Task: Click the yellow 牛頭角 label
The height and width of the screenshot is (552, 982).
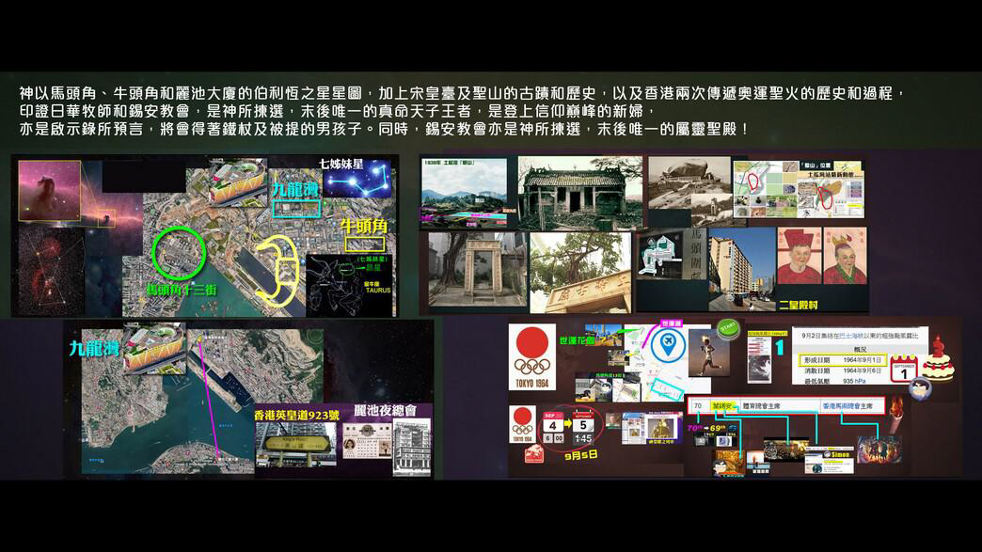Action: [364, 226]
